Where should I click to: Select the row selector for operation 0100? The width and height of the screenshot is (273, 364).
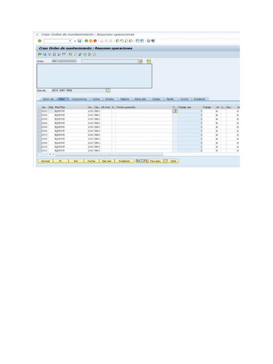click(x=39, y=147)
